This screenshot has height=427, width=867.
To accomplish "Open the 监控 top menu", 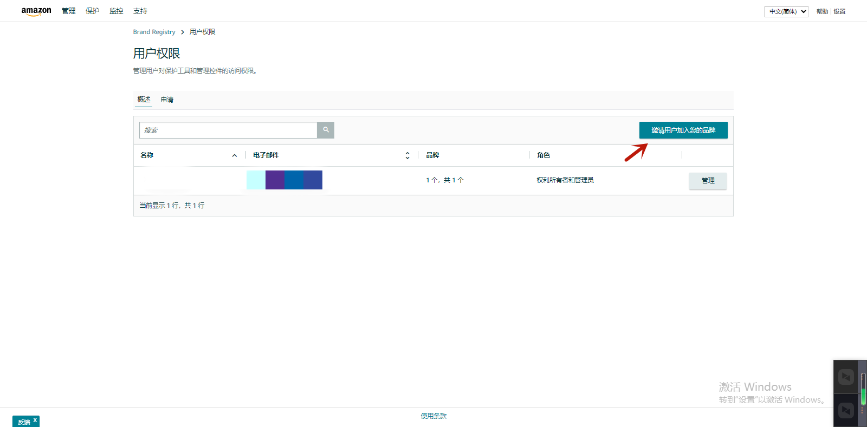I will (x=117, y=11).
